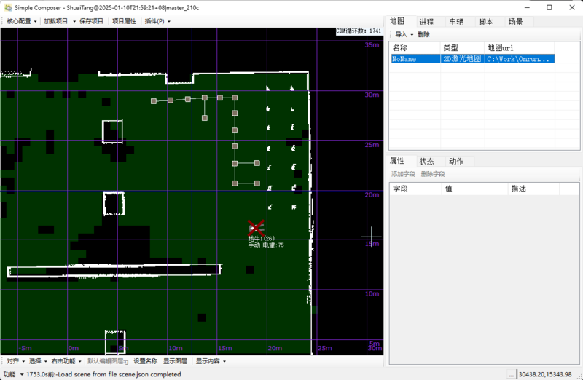Click 保存项目 to save the project
Screen dimensions: 583x380
[x=91, y=21]
